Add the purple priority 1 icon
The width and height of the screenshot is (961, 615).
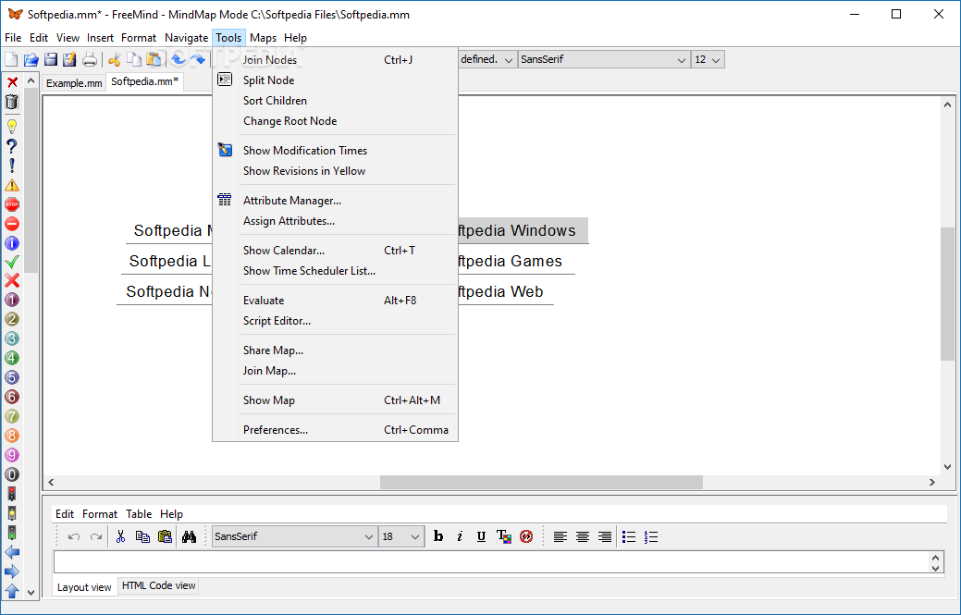(12, 300)
